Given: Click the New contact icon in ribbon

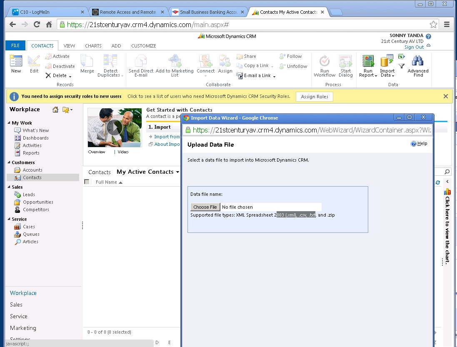Looking at the screenshot, I should (x=16, y=61).
